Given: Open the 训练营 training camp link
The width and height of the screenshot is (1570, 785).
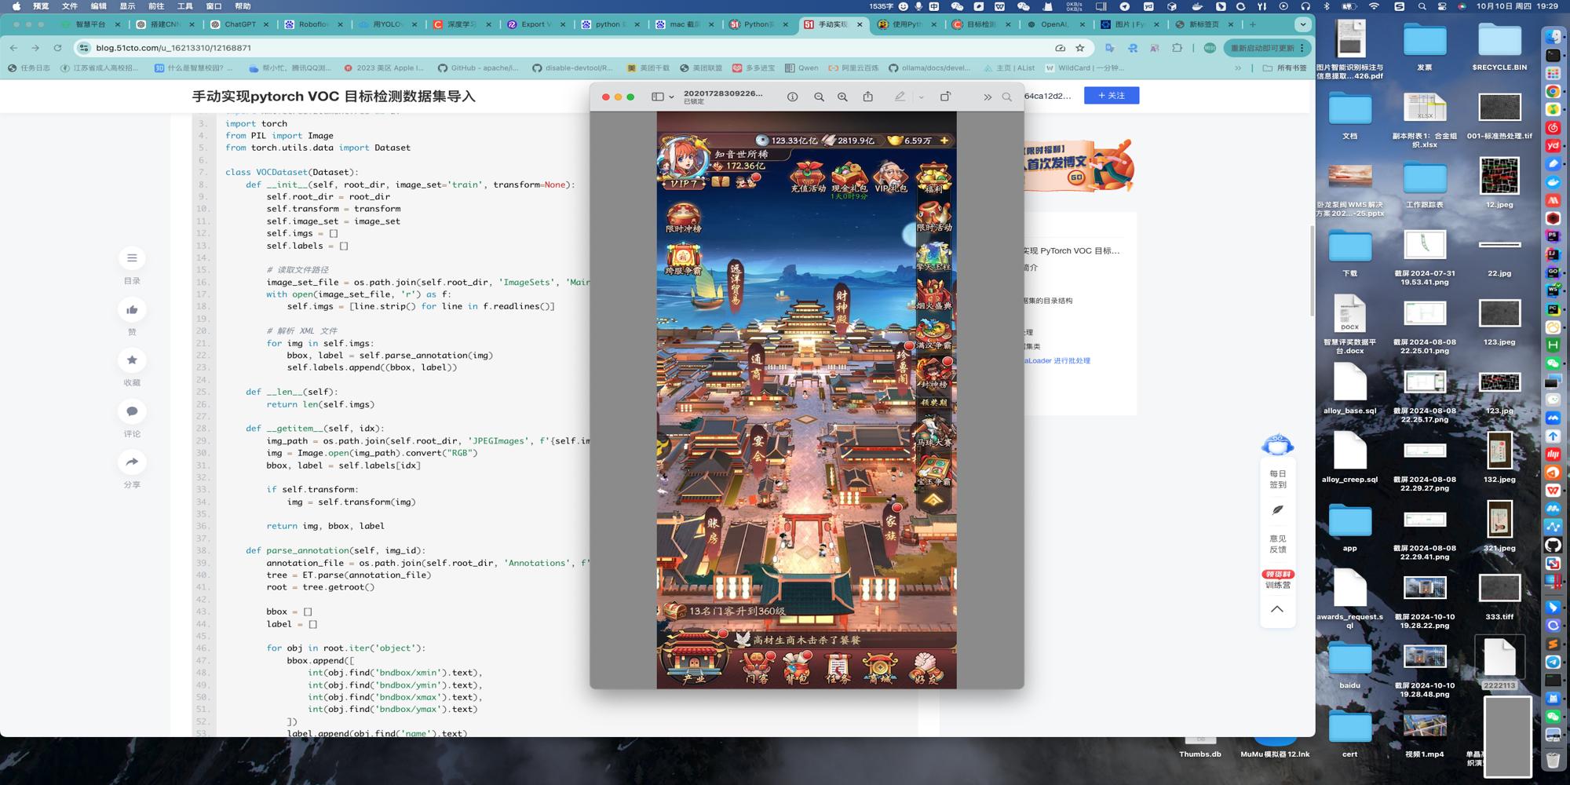Looking at the screenshot, I should pyautogui.click(x=1277, y=580).
